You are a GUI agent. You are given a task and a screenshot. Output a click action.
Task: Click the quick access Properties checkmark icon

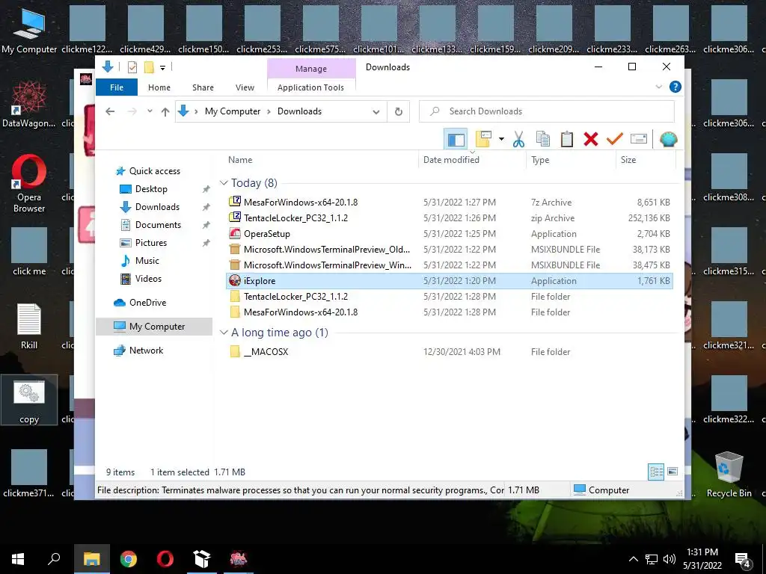(x=132, y=67)
